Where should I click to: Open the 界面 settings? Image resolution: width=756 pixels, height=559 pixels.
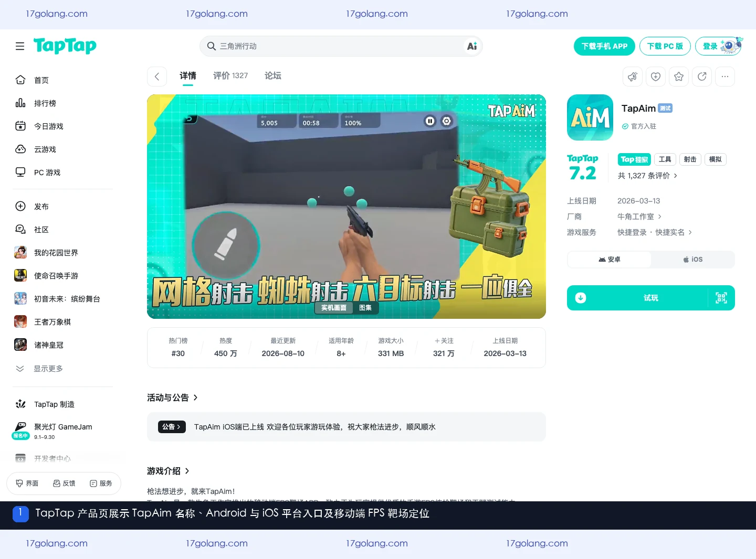(x=27, y=483)
